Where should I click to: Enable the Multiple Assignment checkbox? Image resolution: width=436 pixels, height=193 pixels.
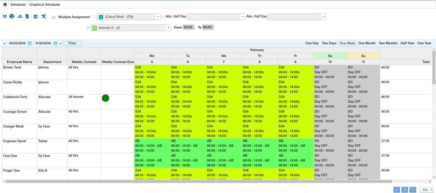(54, 17)
